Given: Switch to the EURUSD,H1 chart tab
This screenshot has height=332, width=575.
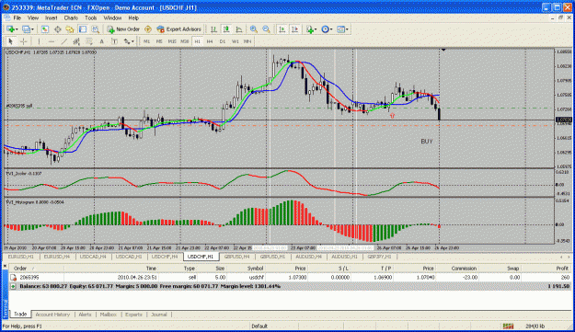Looking at the screenshot, I should [21, 257].
